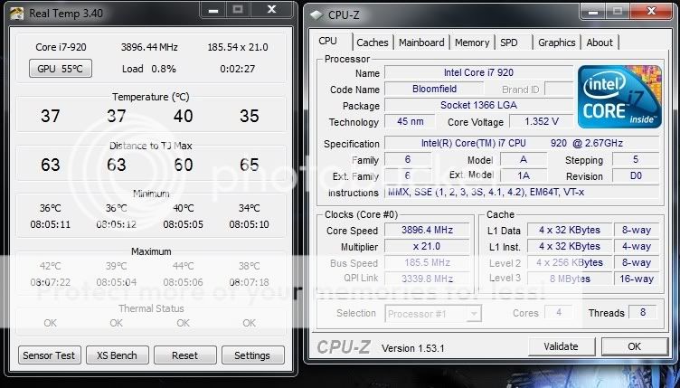Screen dimensions: 680x388
Task: Click the Level 3 '16-way' value
Action: coord(637,279)
